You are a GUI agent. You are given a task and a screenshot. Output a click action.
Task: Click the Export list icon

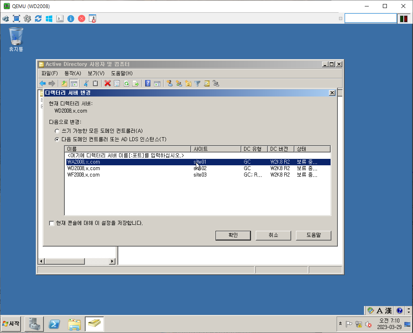click(136, 84)
